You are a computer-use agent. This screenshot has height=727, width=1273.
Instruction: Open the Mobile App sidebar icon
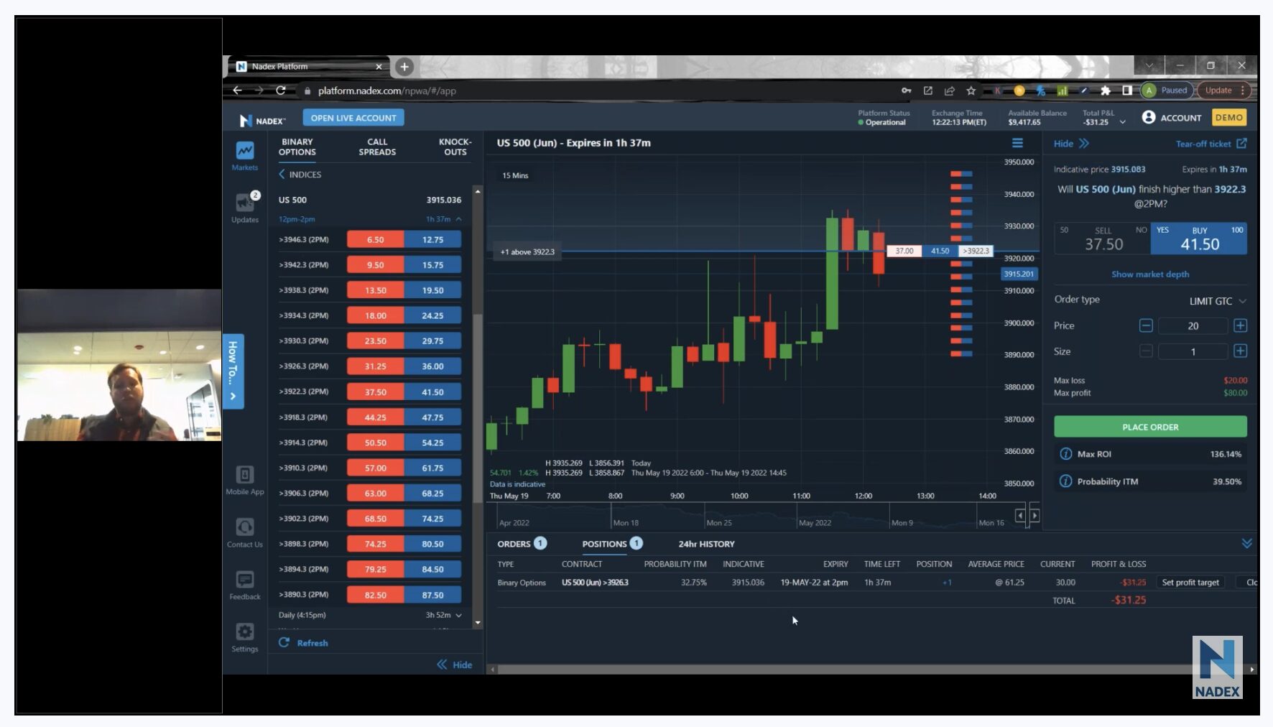click(x=244, y=476)
